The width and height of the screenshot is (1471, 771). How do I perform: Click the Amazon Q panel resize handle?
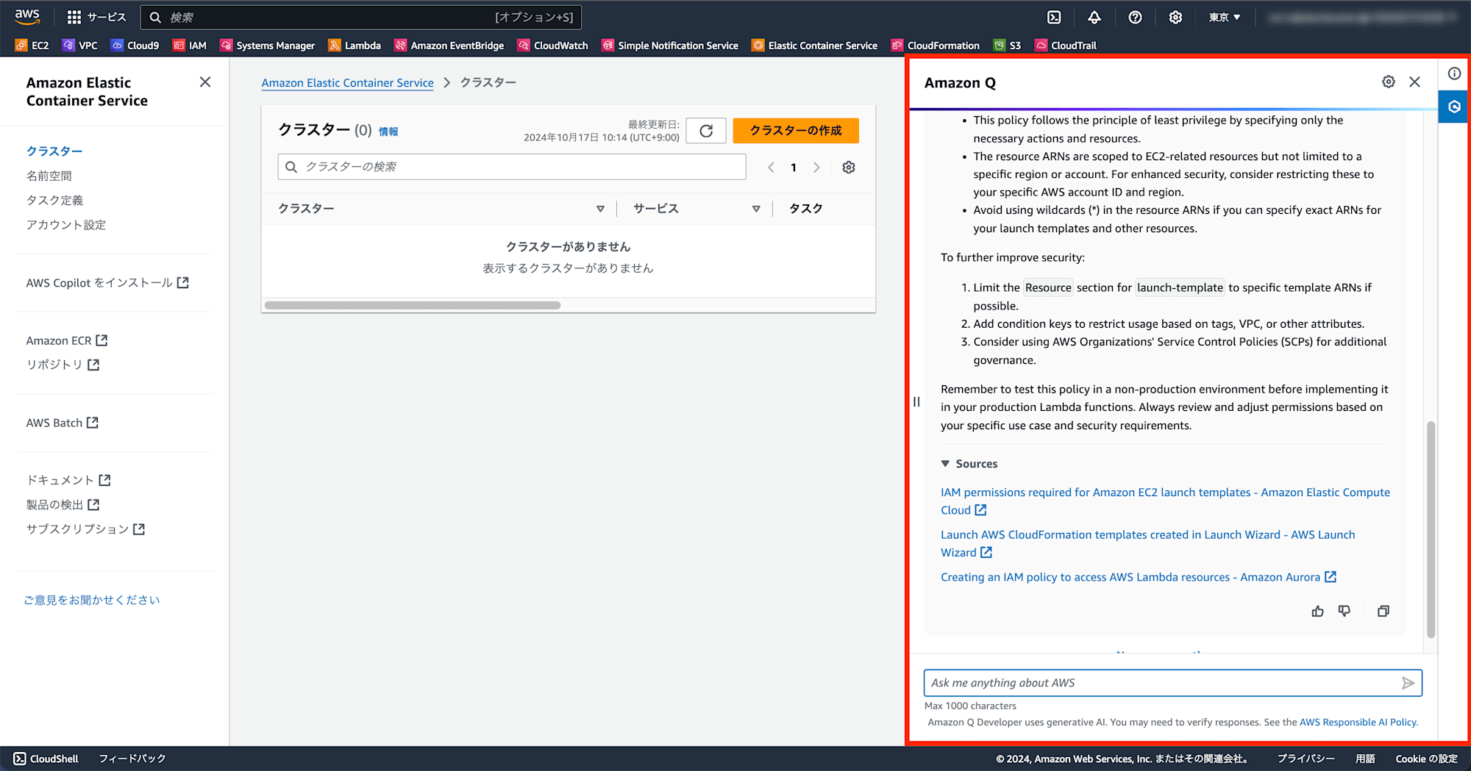tap(916, 402)
